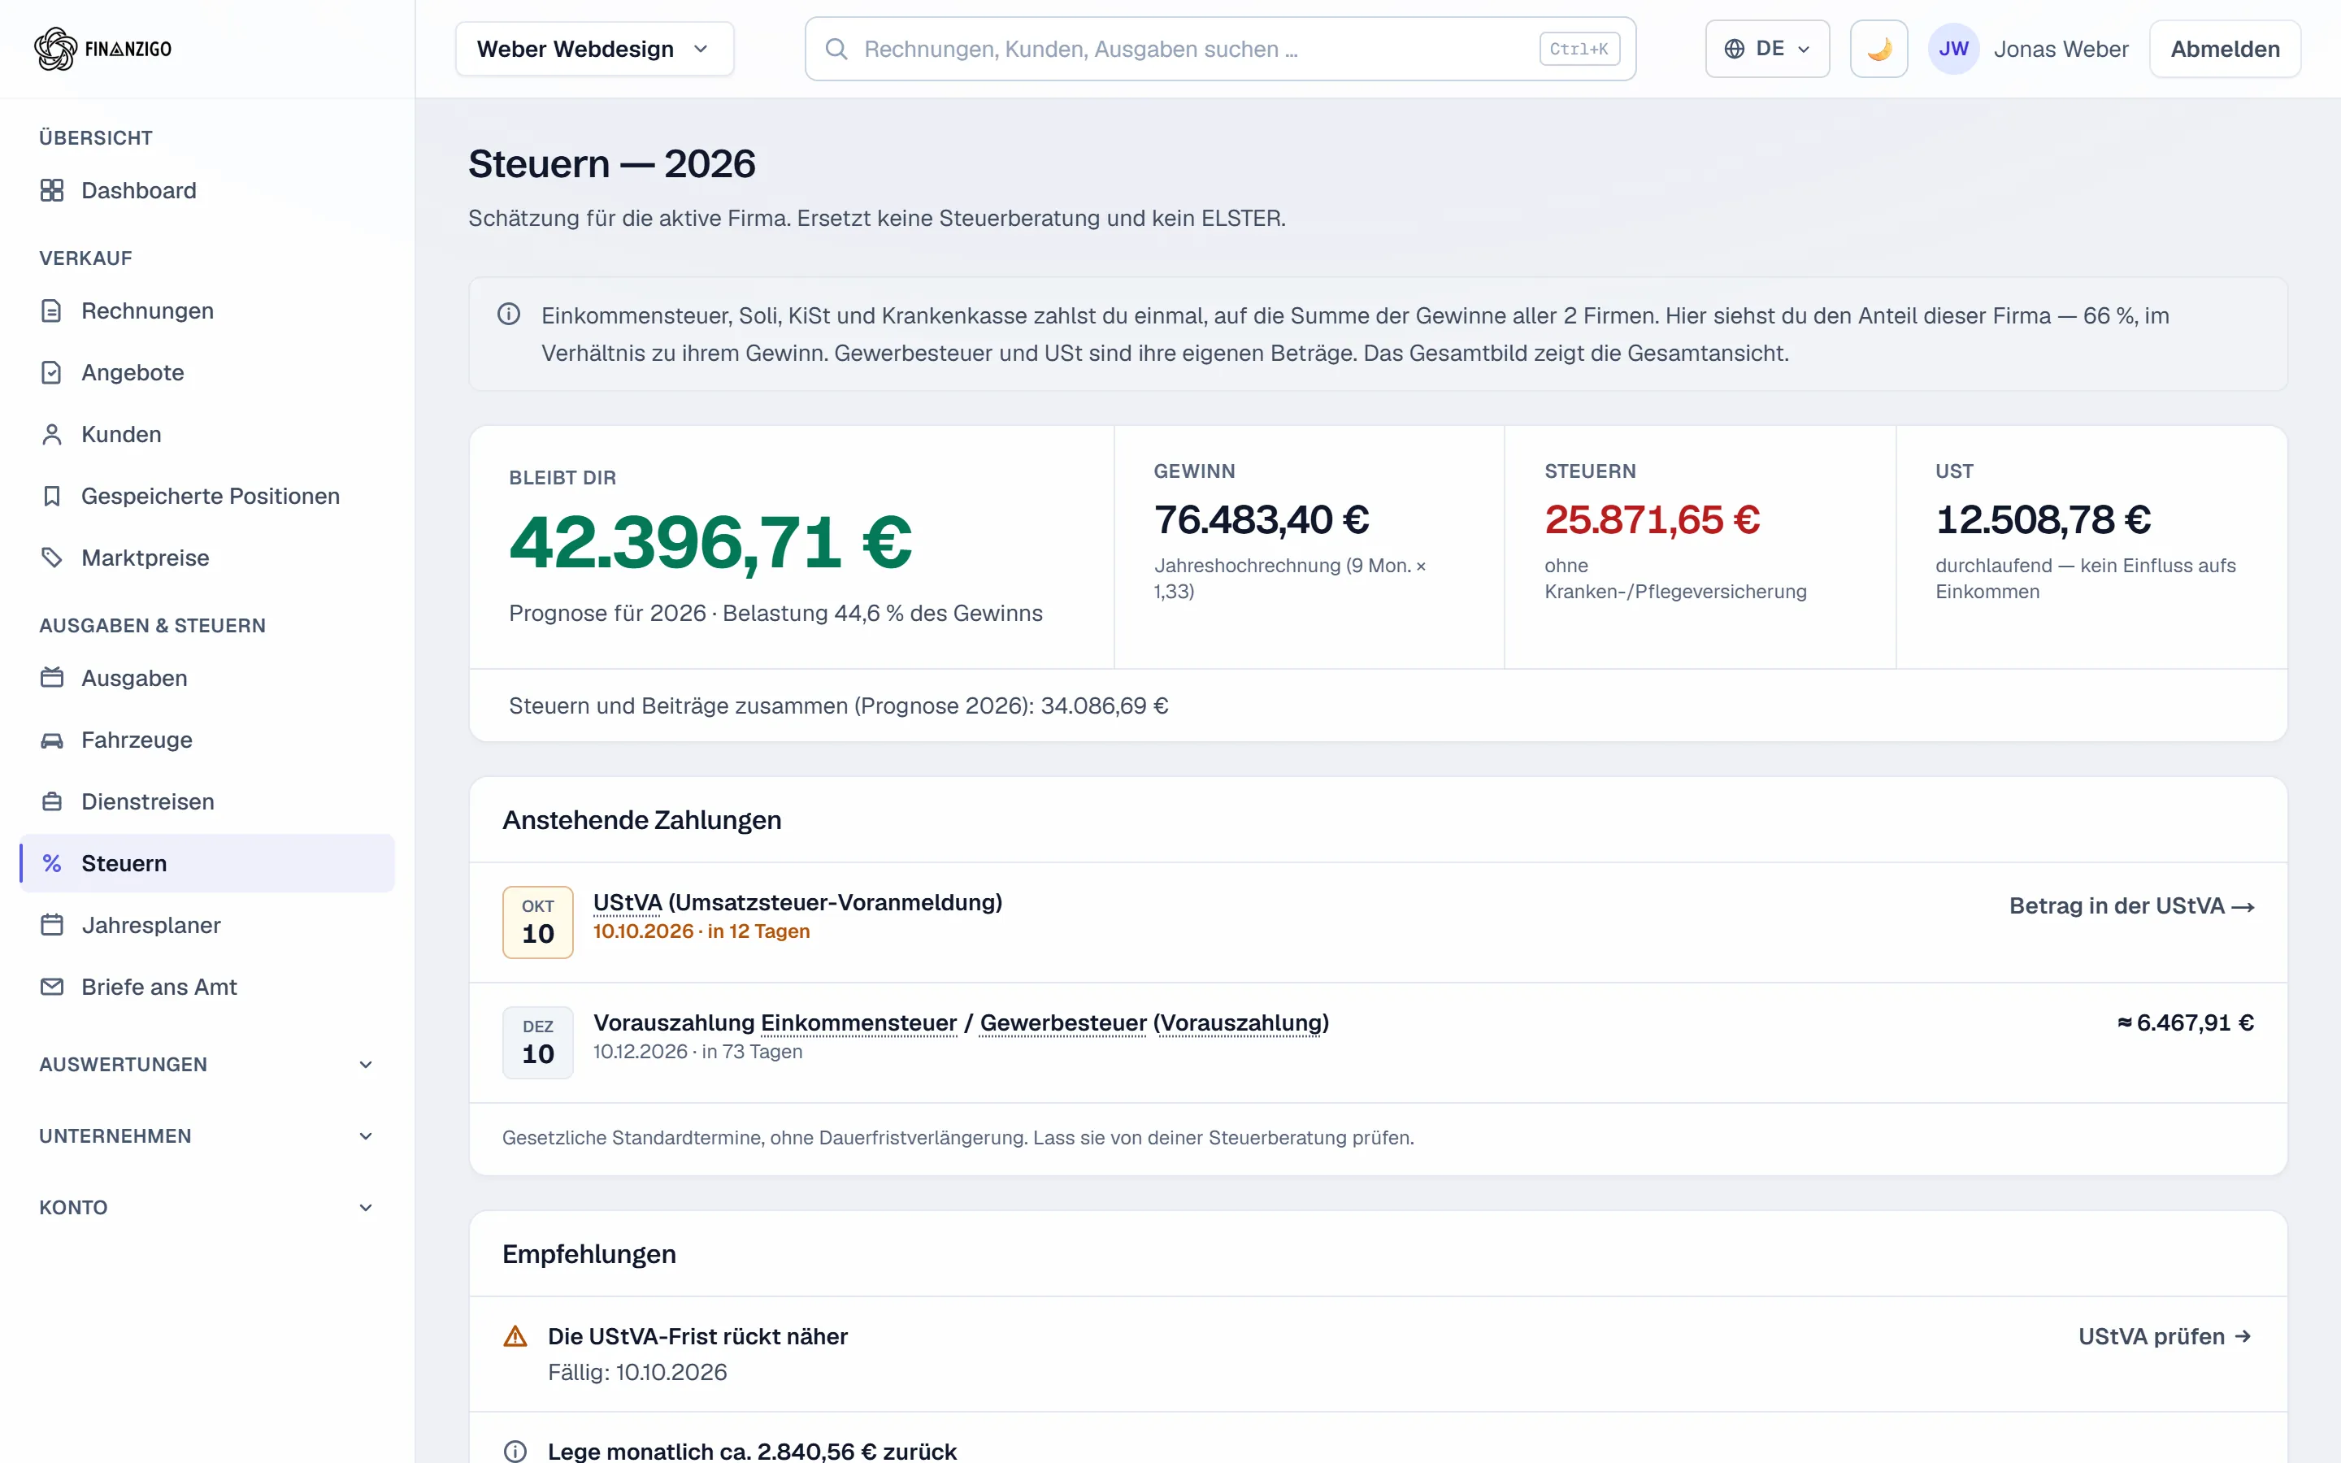Open Dienstreisen in the sidebar
The image size is (2341, 1463).
click(207, 802)
